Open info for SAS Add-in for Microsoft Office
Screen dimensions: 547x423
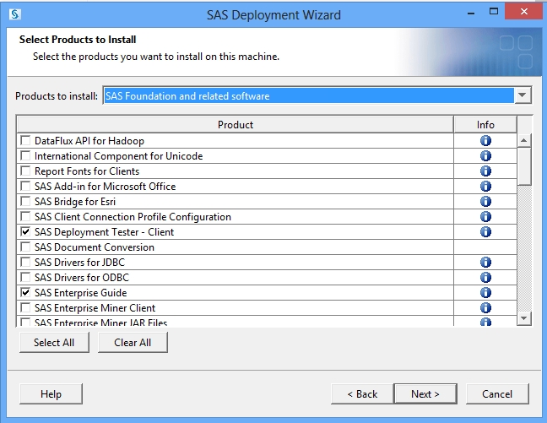(x=485, y=186)
